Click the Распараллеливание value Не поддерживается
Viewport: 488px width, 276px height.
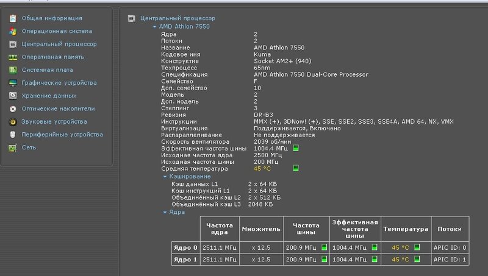pyautogui.click(x=284, y=135)
